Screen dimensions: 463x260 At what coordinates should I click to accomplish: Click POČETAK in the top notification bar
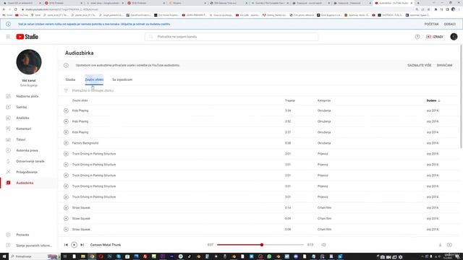click(x=431, y=24)
